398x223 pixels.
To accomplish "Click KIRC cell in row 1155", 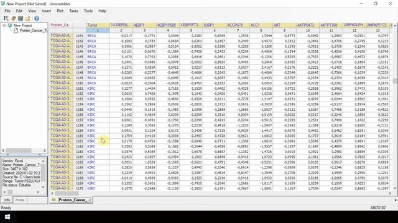I will point(98,110).
